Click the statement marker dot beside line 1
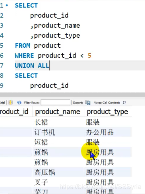The width and height of the screenshot is (145, 194). pyautogui.click(x=7, y=5)
